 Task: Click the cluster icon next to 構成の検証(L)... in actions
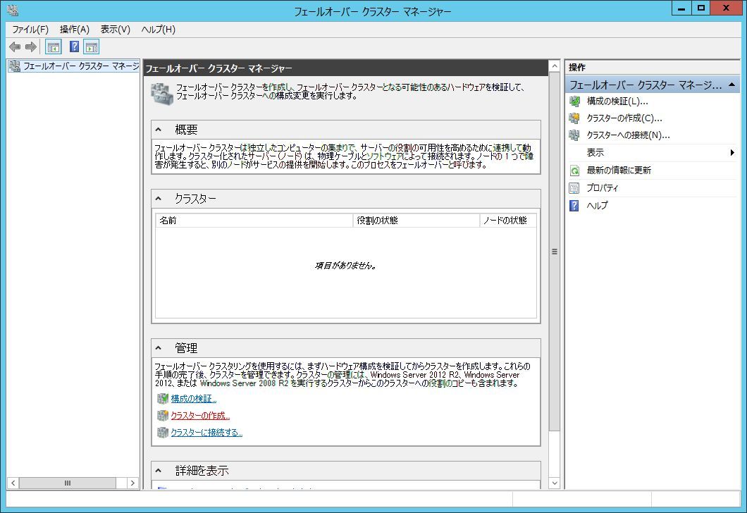tap(574, 101)
